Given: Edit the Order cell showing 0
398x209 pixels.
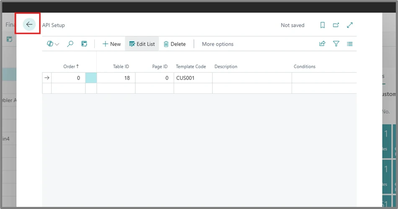Looking at the screenshot, I should [68, 78].
